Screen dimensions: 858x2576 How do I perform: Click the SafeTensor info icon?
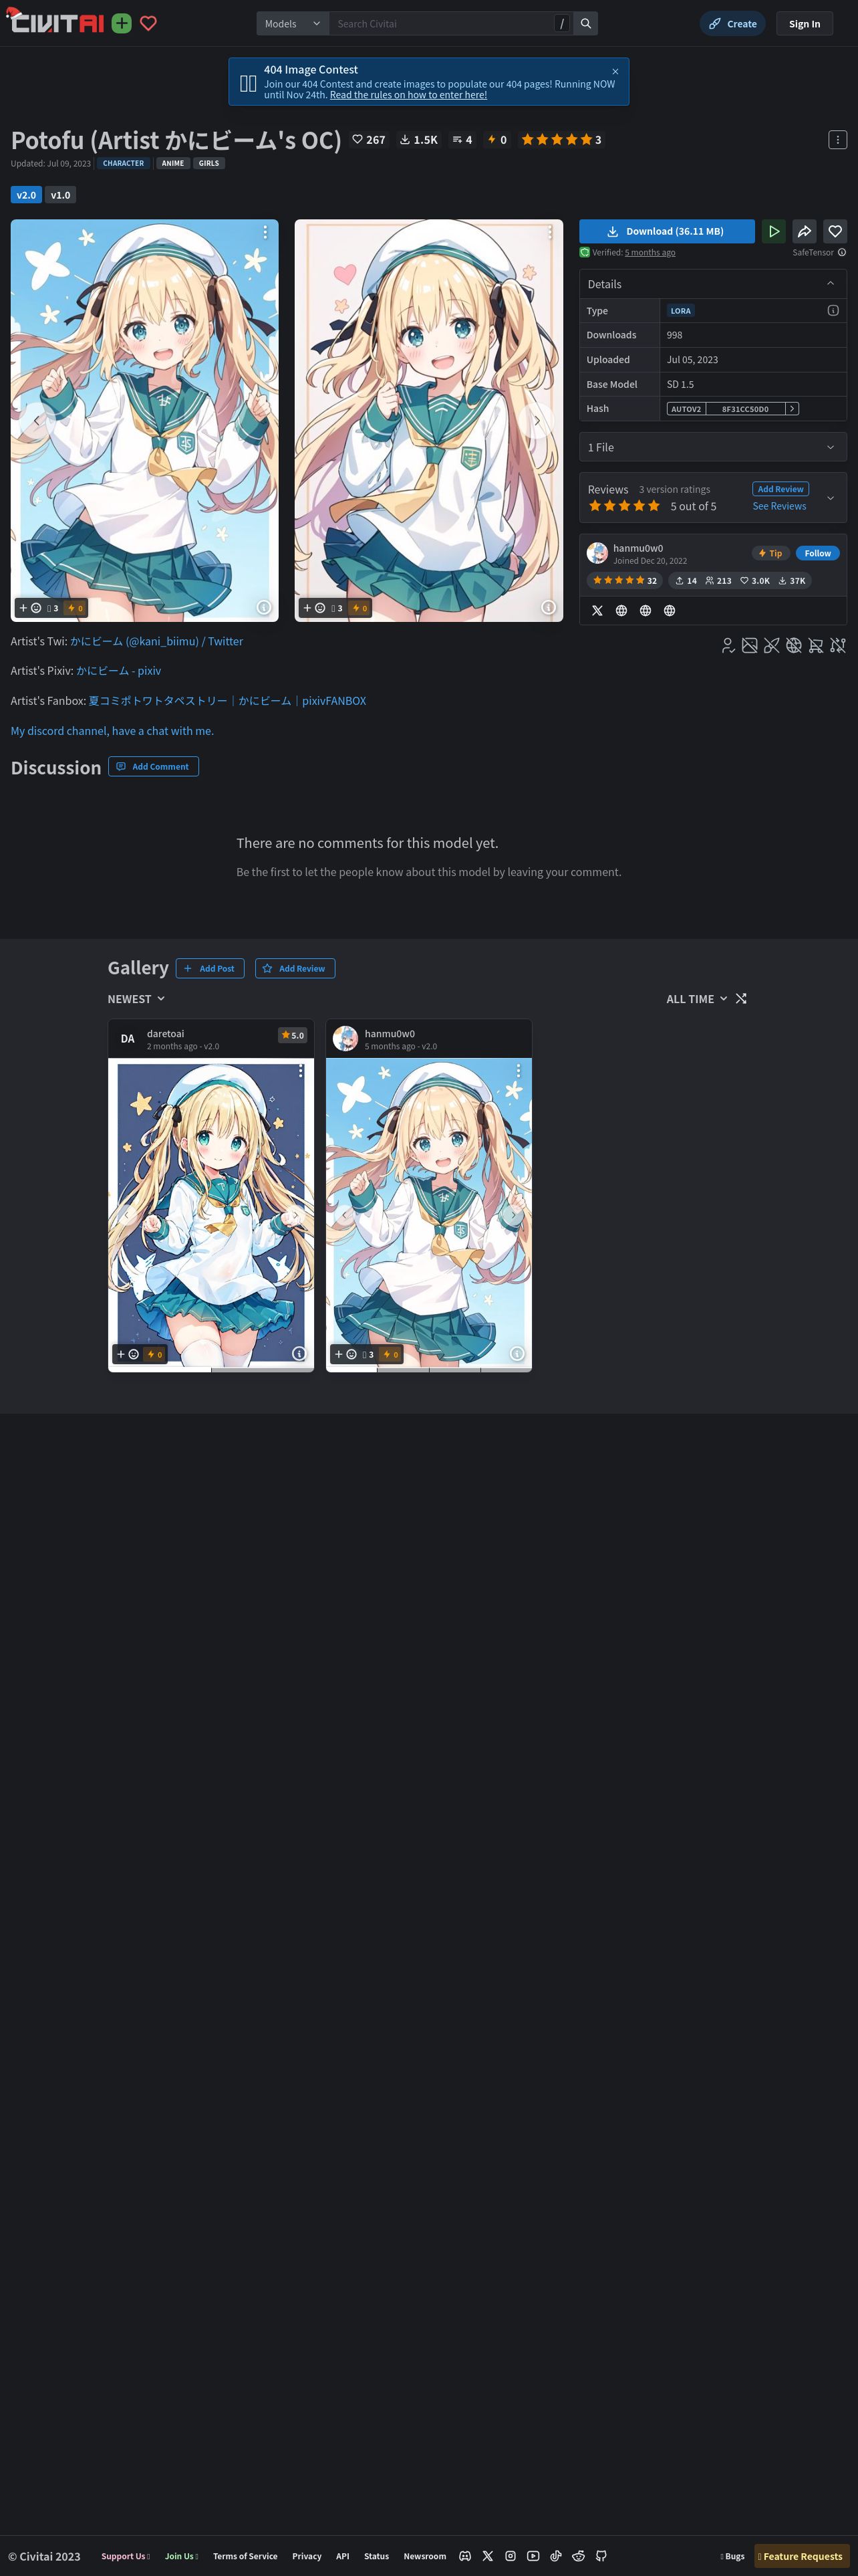pyautogui.click(x=842, y=252)
